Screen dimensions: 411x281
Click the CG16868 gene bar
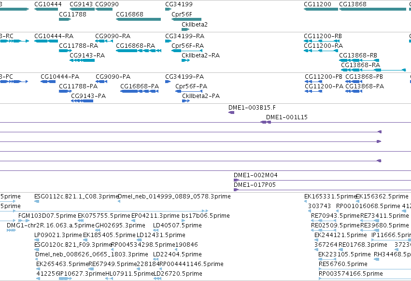coord(139,19)
